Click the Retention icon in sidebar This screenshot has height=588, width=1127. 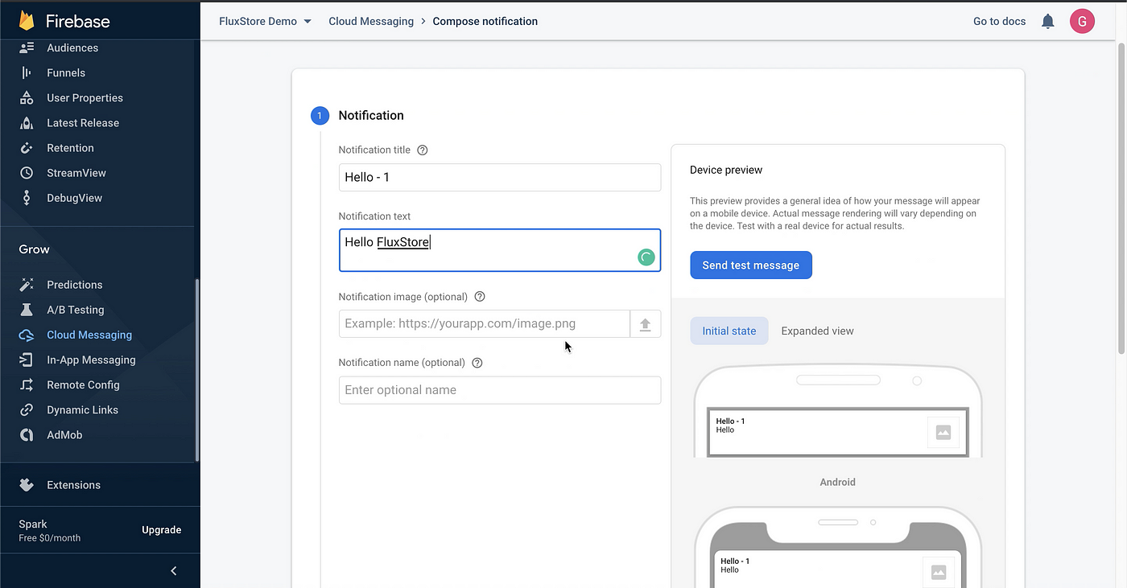tap(27, 147)
